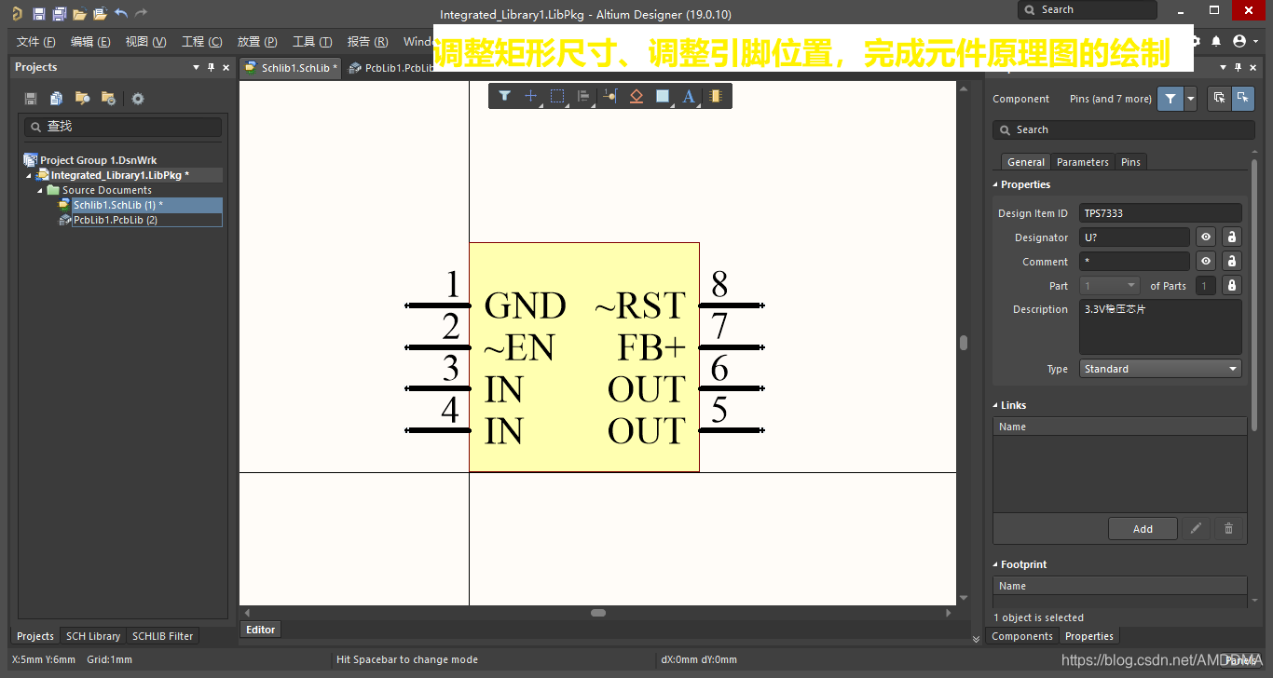The image size is (1273, 678).
Task: Switch to the Pins tab
Action: [1130, 162]
